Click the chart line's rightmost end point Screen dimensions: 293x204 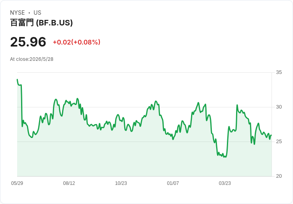point(272,135)
